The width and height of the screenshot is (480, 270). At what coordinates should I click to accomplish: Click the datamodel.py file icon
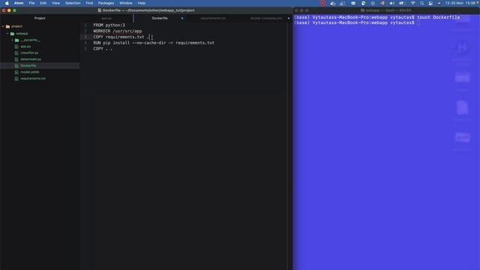click(x=16, y=59)
